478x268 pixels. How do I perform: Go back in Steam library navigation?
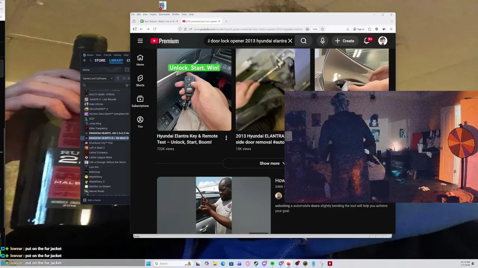point(84,60)
